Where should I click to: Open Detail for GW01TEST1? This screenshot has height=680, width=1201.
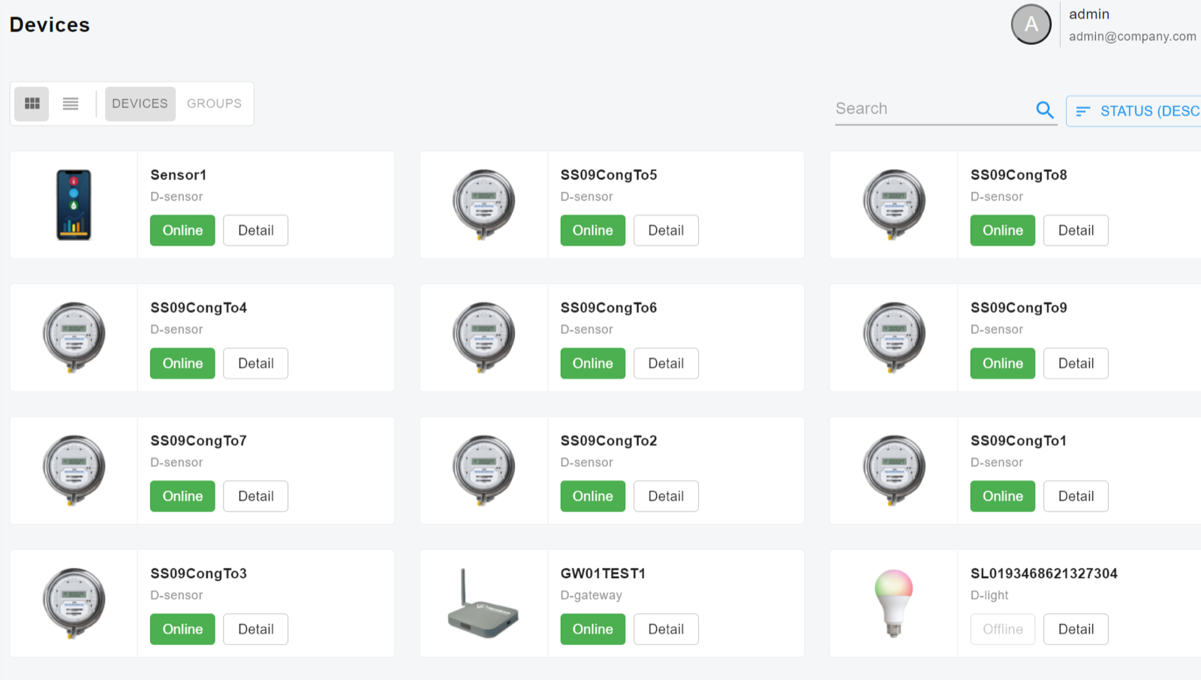(x=666, y=629)
